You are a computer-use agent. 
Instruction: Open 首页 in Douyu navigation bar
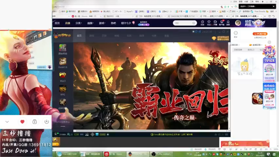click(x=57, y=23)
